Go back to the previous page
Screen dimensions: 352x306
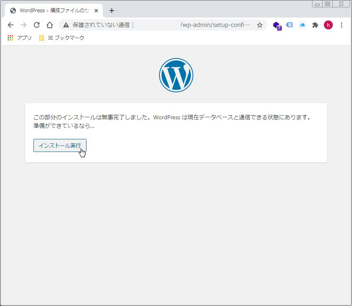(11, 25)
